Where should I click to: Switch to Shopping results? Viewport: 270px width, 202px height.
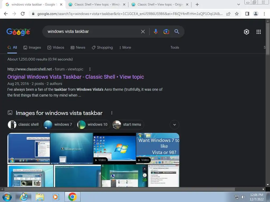point(102,48)
